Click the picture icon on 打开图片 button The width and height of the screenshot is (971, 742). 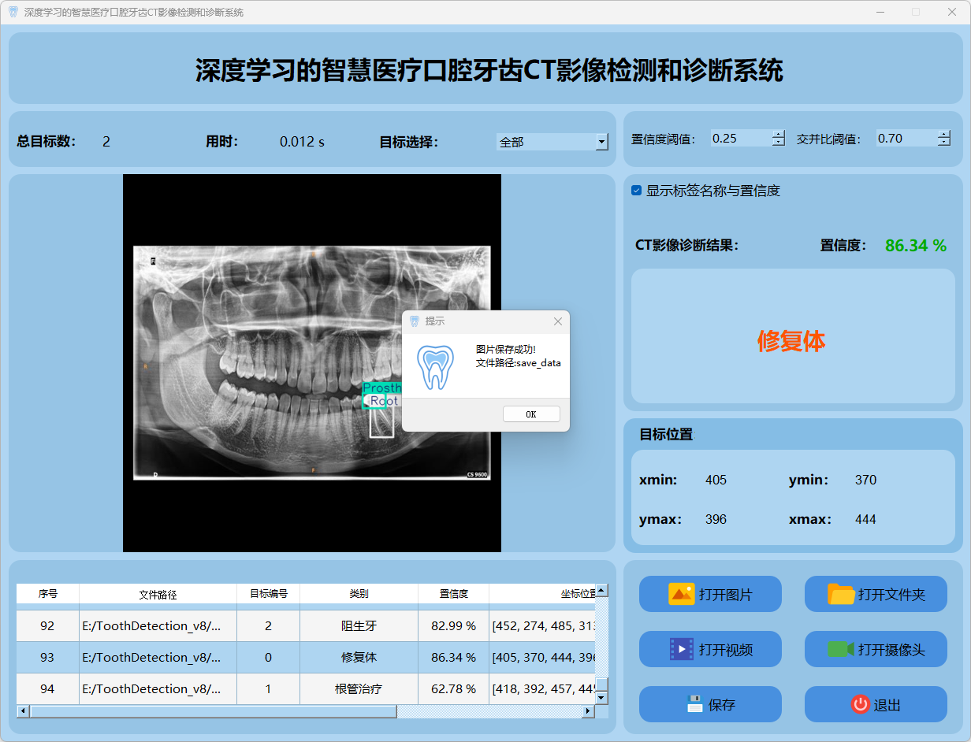tap(681, 594)
